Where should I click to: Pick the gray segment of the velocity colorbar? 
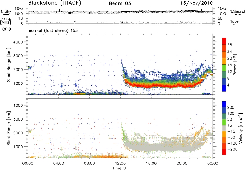tap(224, 128)
